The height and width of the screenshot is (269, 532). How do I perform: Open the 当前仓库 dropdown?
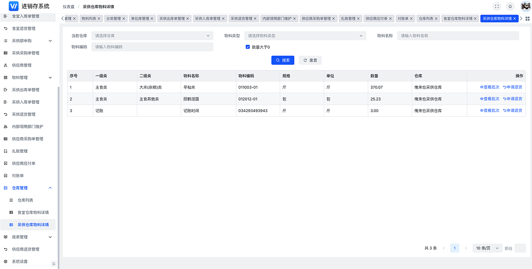pyautogui.click(x=152, y=35)
